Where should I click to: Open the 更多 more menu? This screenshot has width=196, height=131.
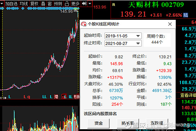(75, 4)
